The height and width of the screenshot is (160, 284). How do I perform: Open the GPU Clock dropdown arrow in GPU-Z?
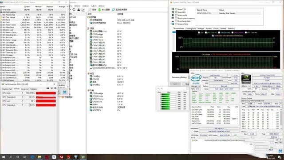point(23,93)
